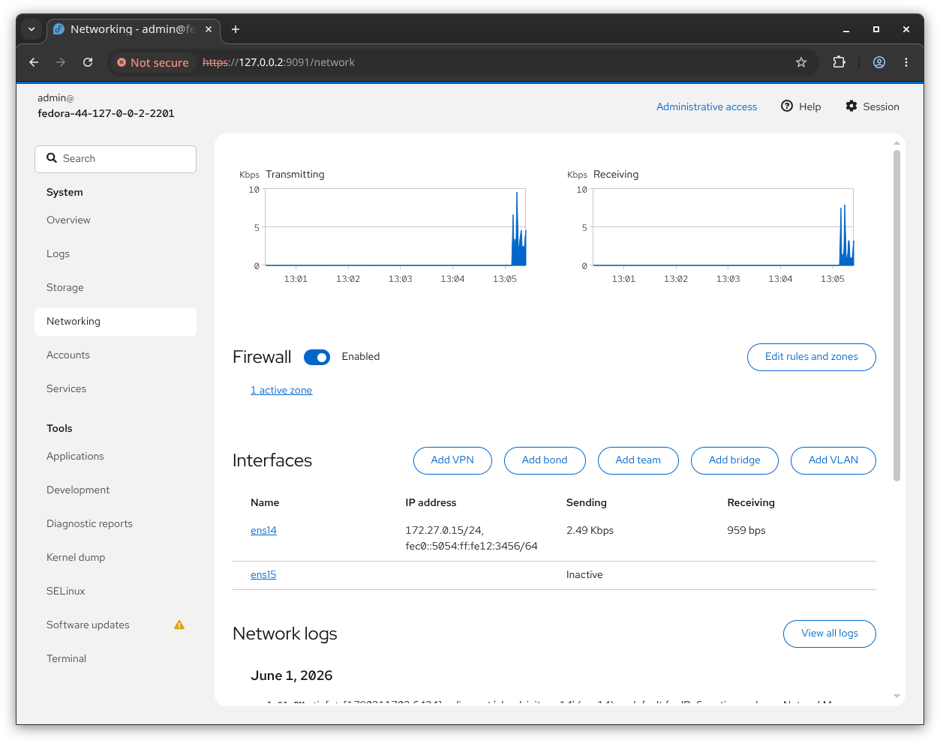Click the View all logs button
The width and height of the screenshot is (940, 743).
[x=830, y=634]
